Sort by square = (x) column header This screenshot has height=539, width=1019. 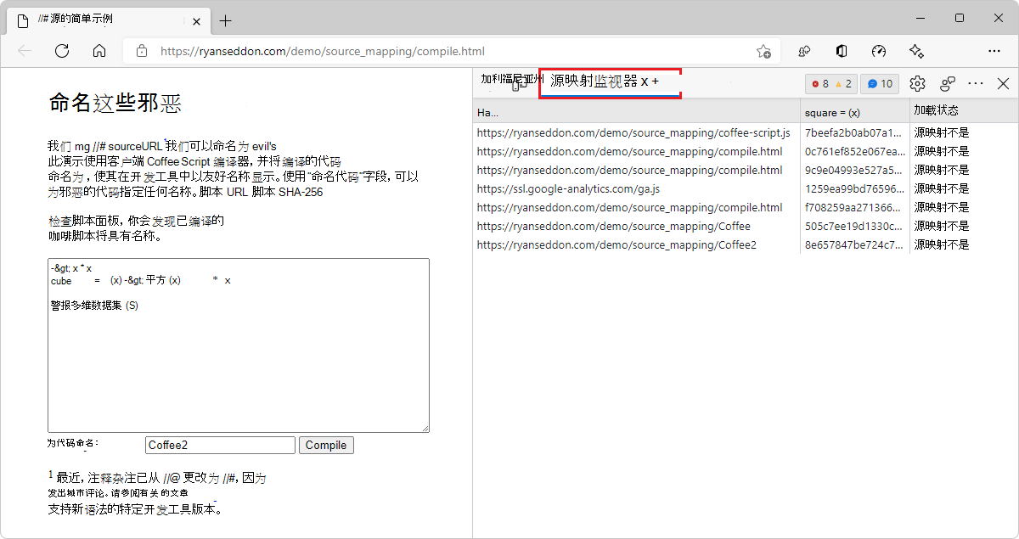(x=854, y=112)
